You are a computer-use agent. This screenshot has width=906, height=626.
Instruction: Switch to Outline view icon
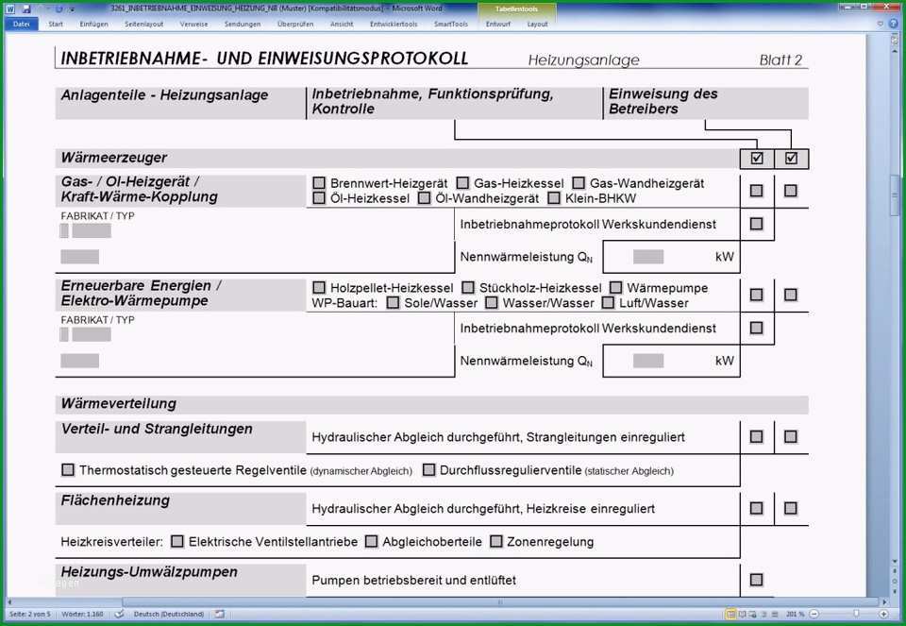[763, 614]
